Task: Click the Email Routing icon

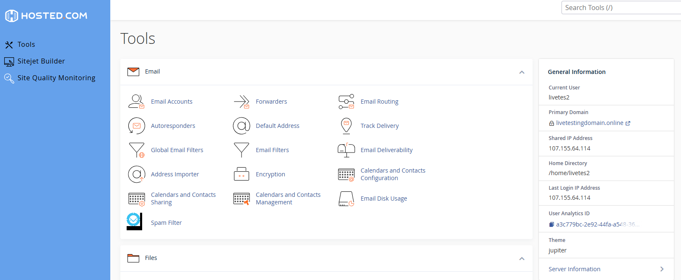Action: 346,102
